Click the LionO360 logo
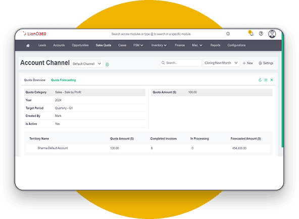299x219 pixels. 34,34
